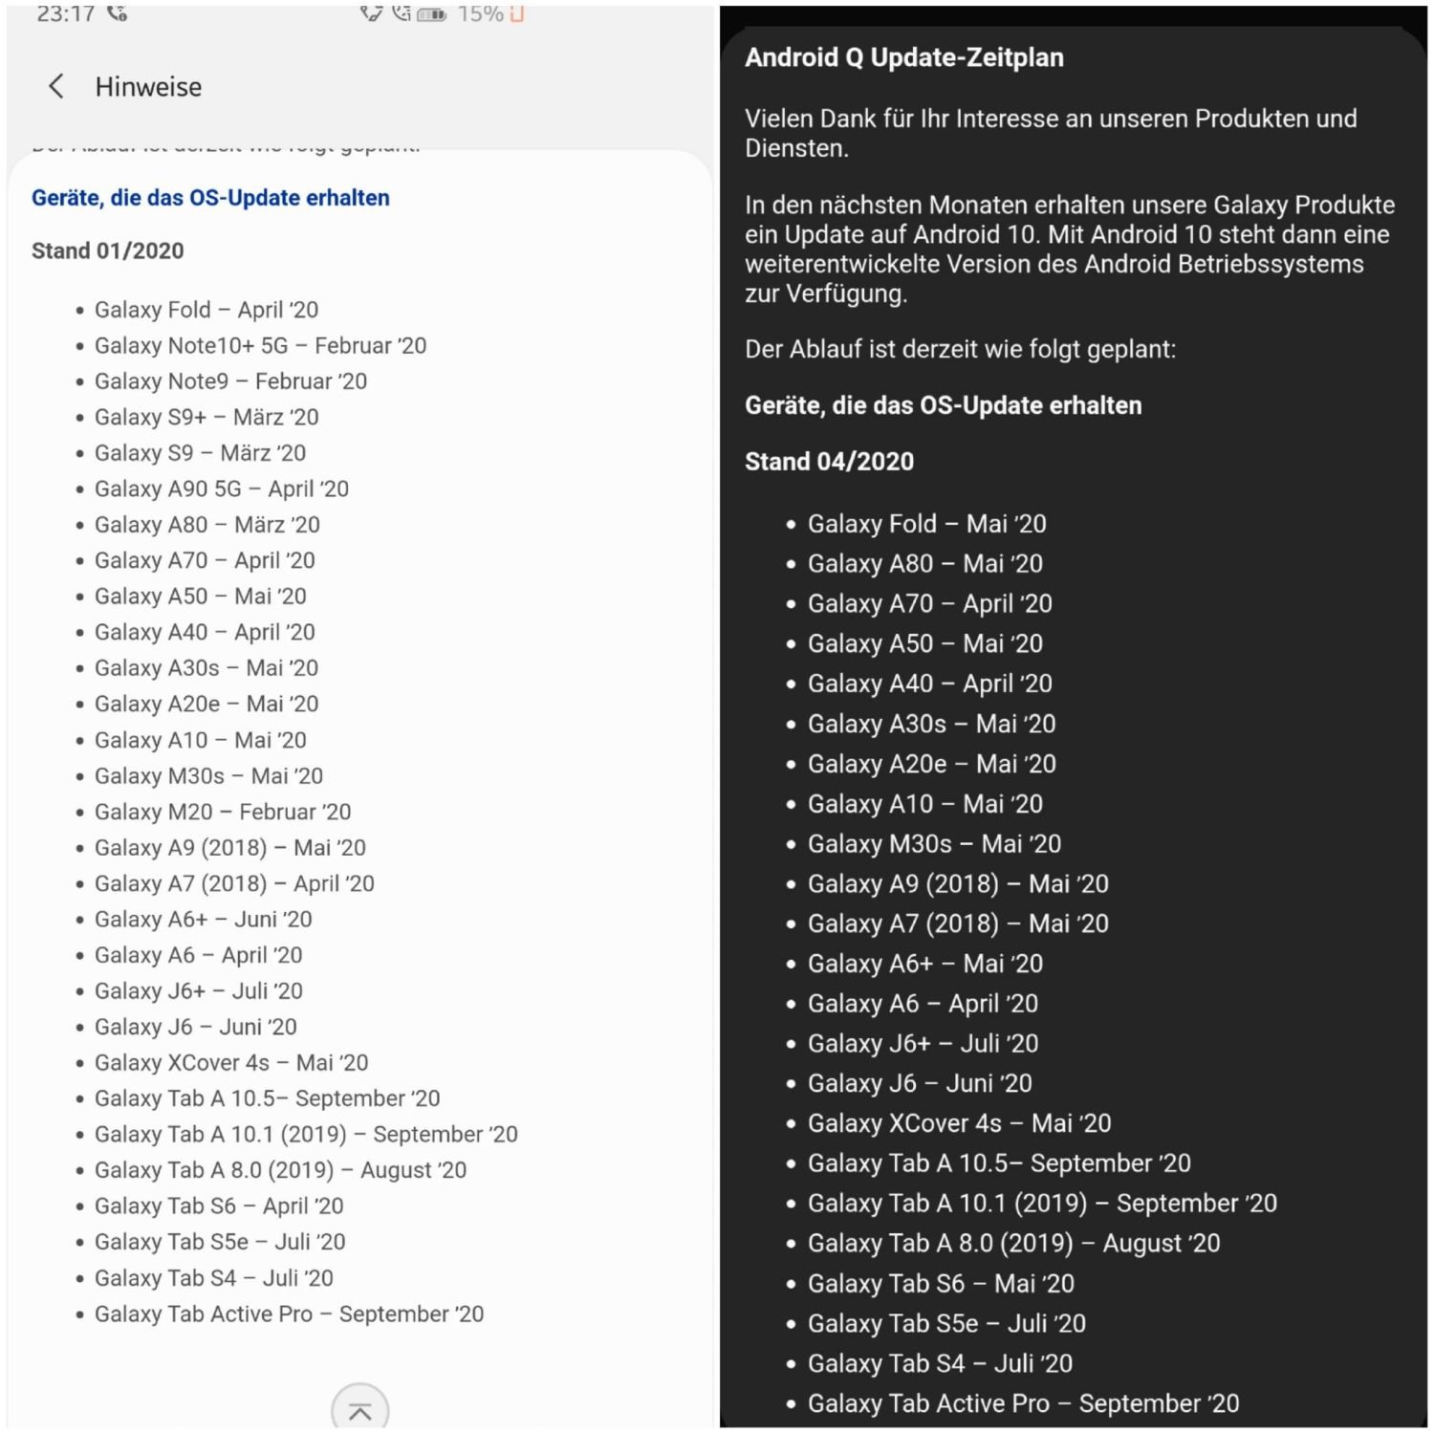Tap the battery level icon in status bar

[432, 13]
